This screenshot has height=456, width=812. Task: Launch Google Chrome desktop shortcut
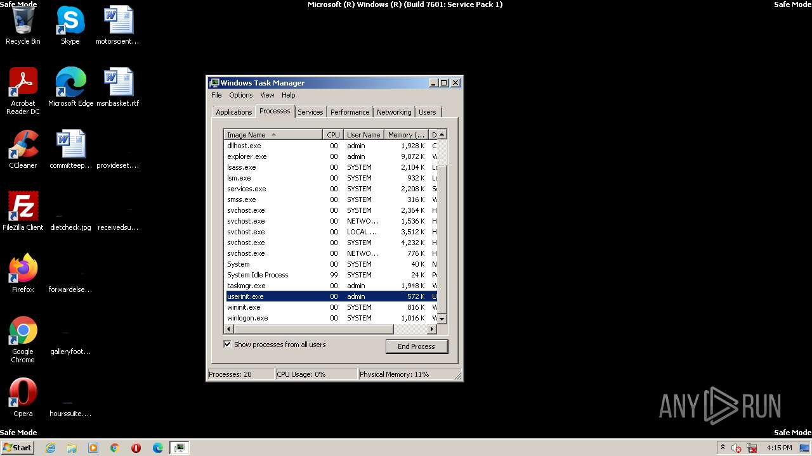(x=23, y=339)
